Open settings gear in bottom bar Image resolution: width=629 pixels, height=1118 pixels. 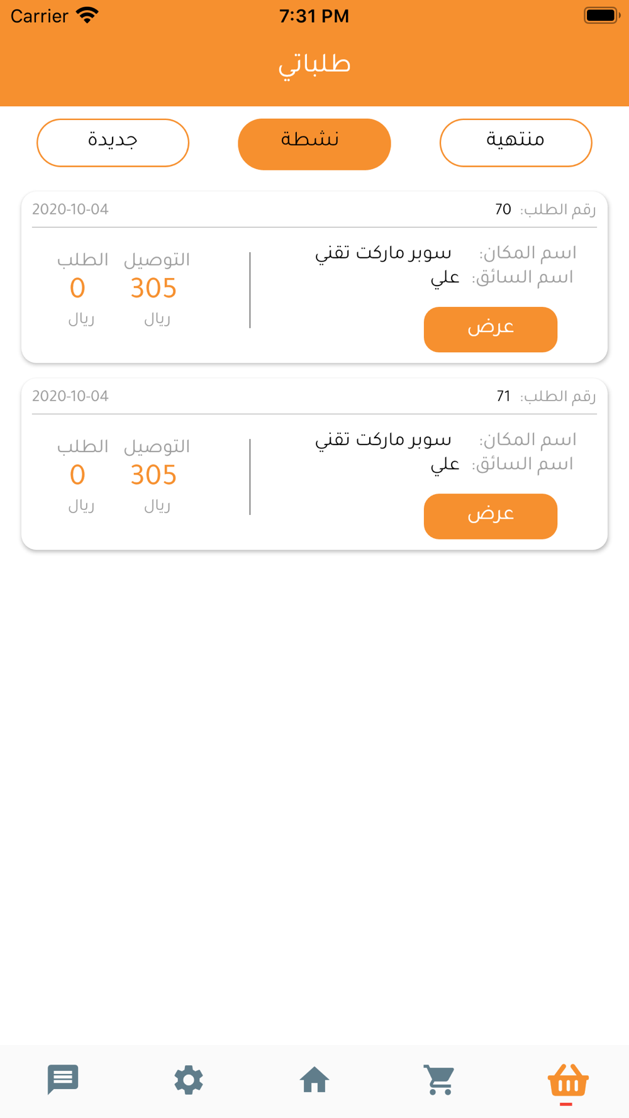189,1080
